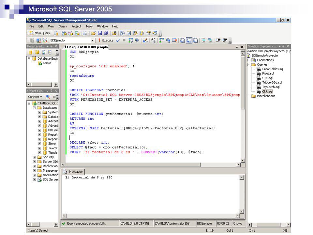This screenshot has width=313, height=235.
Task: Click Messages pane scroll down arrow
Action: (x=242, y=211)
